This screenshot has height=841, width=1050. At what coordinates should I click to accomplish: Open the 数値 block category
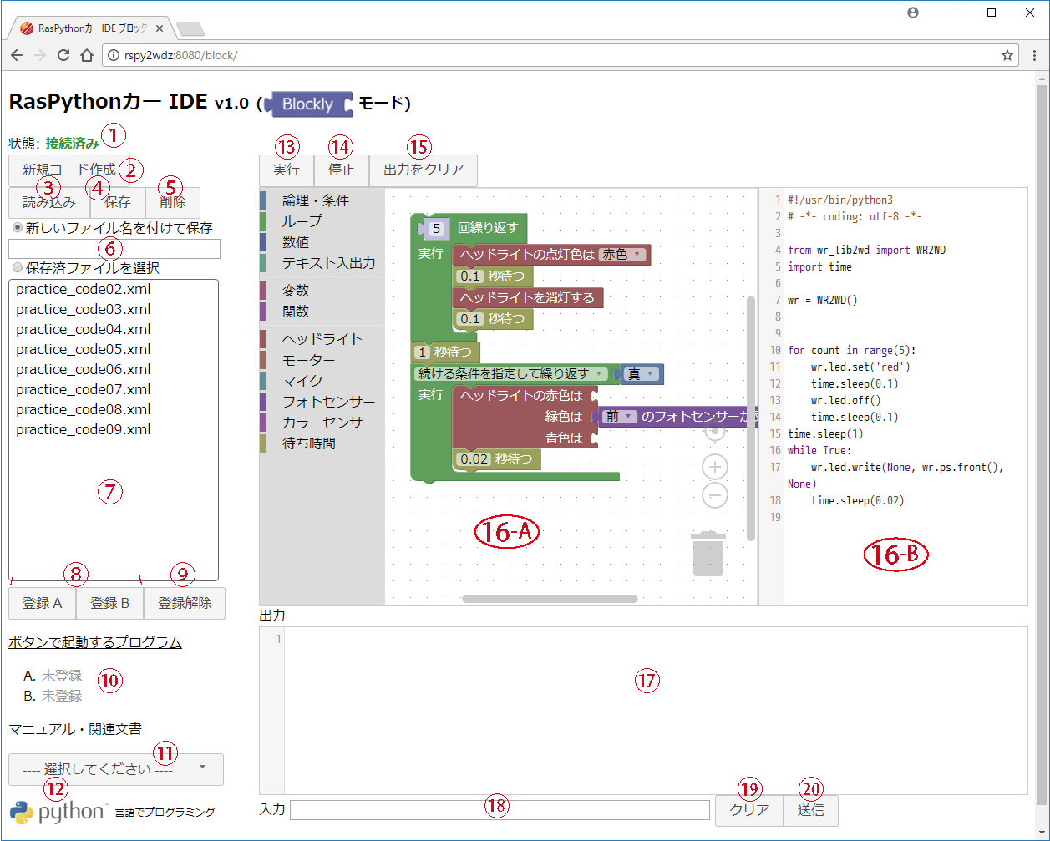322,242
